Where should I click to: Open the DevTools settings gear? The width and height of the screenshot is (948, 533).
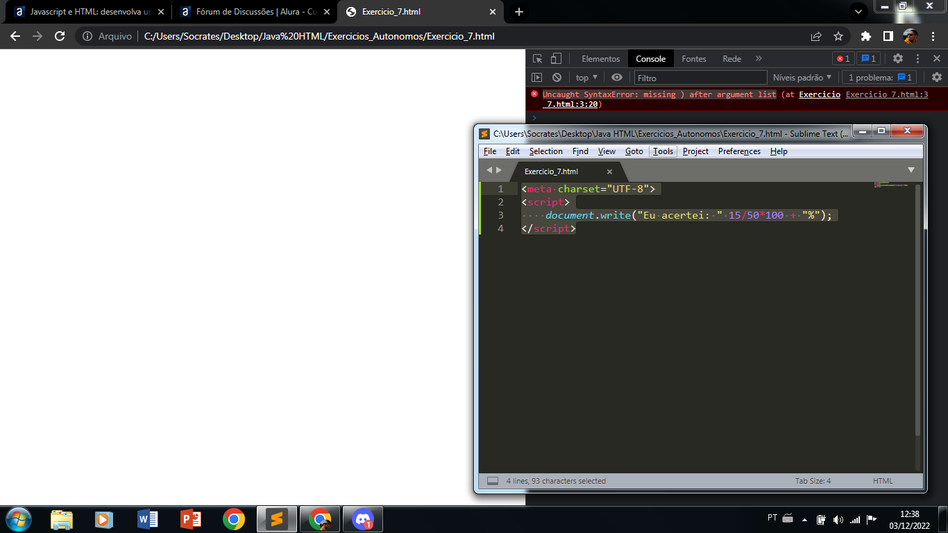click(898, 59)
